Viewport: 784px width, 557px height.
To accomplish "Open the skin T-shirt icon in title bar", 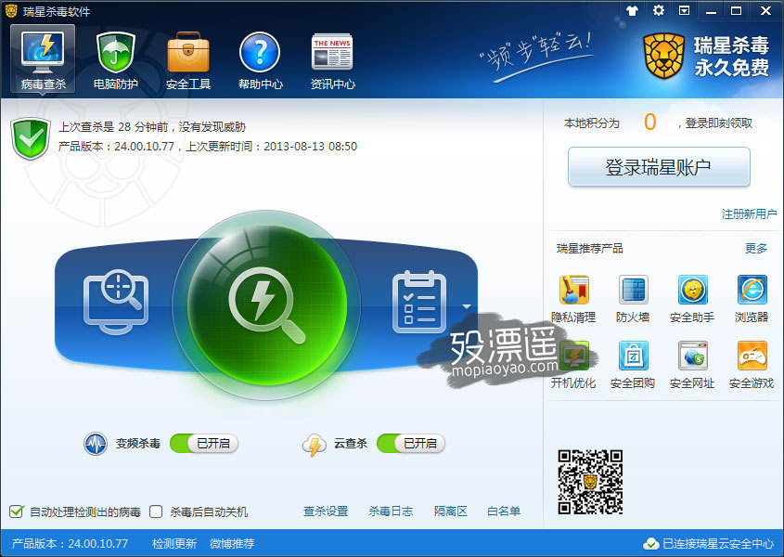I will point(632,10).
